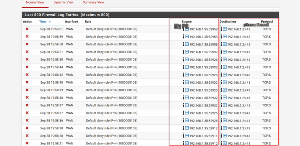Select the timestamp Sep 28 19:59:01
This screenshot has height=146, width=300.
coord(51,29)
